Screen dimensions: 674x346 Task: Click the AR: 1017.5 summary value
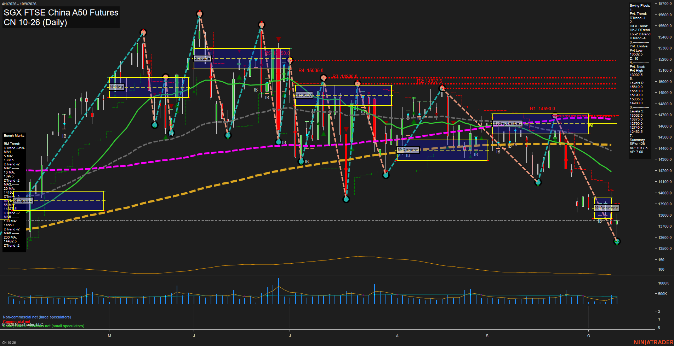pyautogui.click(x=639, y=148)
